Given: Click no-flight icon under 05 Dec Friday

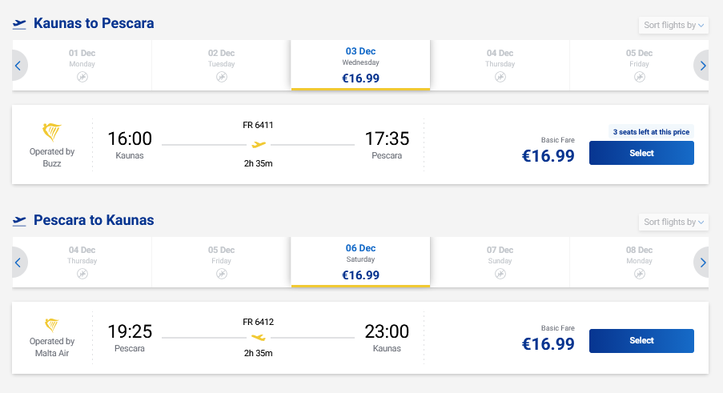Looking at the screenshot, I should pyautogui.click(x=638, y=77).
